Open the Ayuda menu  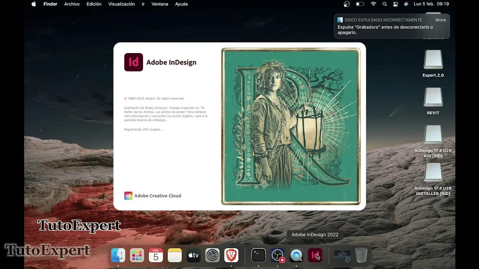click(181, 4)
